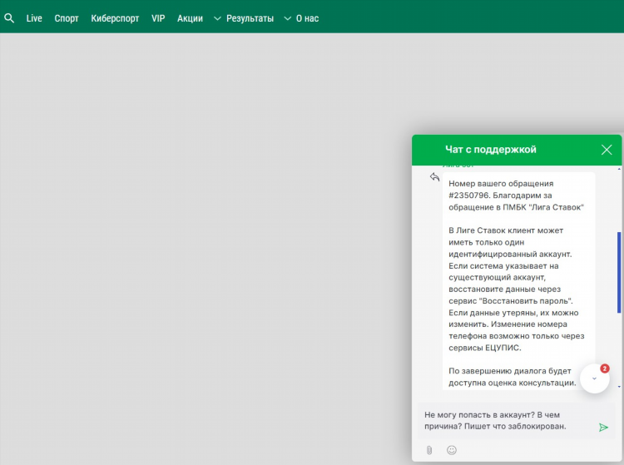Open the Киберспорт section
The image size is (624, 465).
[x=115, y=18]
